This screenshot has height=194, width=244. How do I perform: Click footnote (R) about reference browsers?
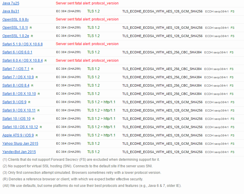pos(73,179)
